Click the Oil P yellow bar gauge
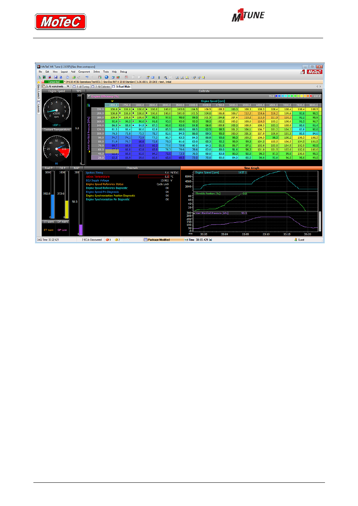The image size is (358, 506). tap(67, 195)
